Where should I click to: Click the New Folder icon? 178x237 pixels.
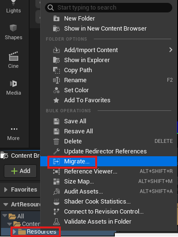[56, 19]
